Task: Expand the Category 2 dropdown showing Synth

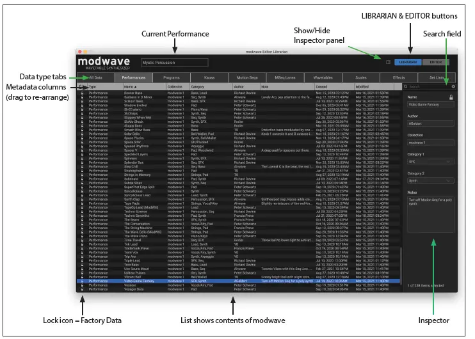Action: click(430, 181)
